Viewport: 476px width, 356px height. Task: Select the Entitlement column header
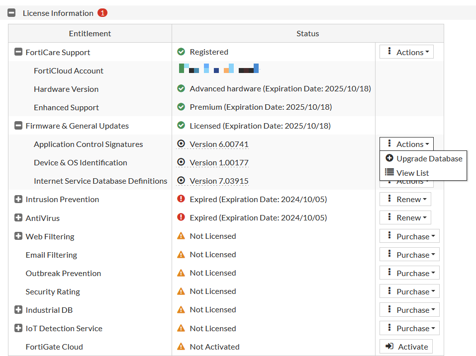click(x=90, y=33)
